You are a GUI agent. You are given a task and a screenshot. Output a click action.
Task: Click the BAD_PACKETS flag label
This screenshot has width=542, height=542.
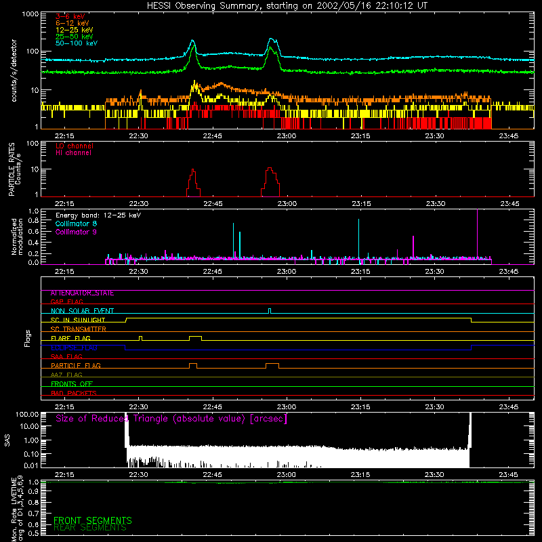74,393
